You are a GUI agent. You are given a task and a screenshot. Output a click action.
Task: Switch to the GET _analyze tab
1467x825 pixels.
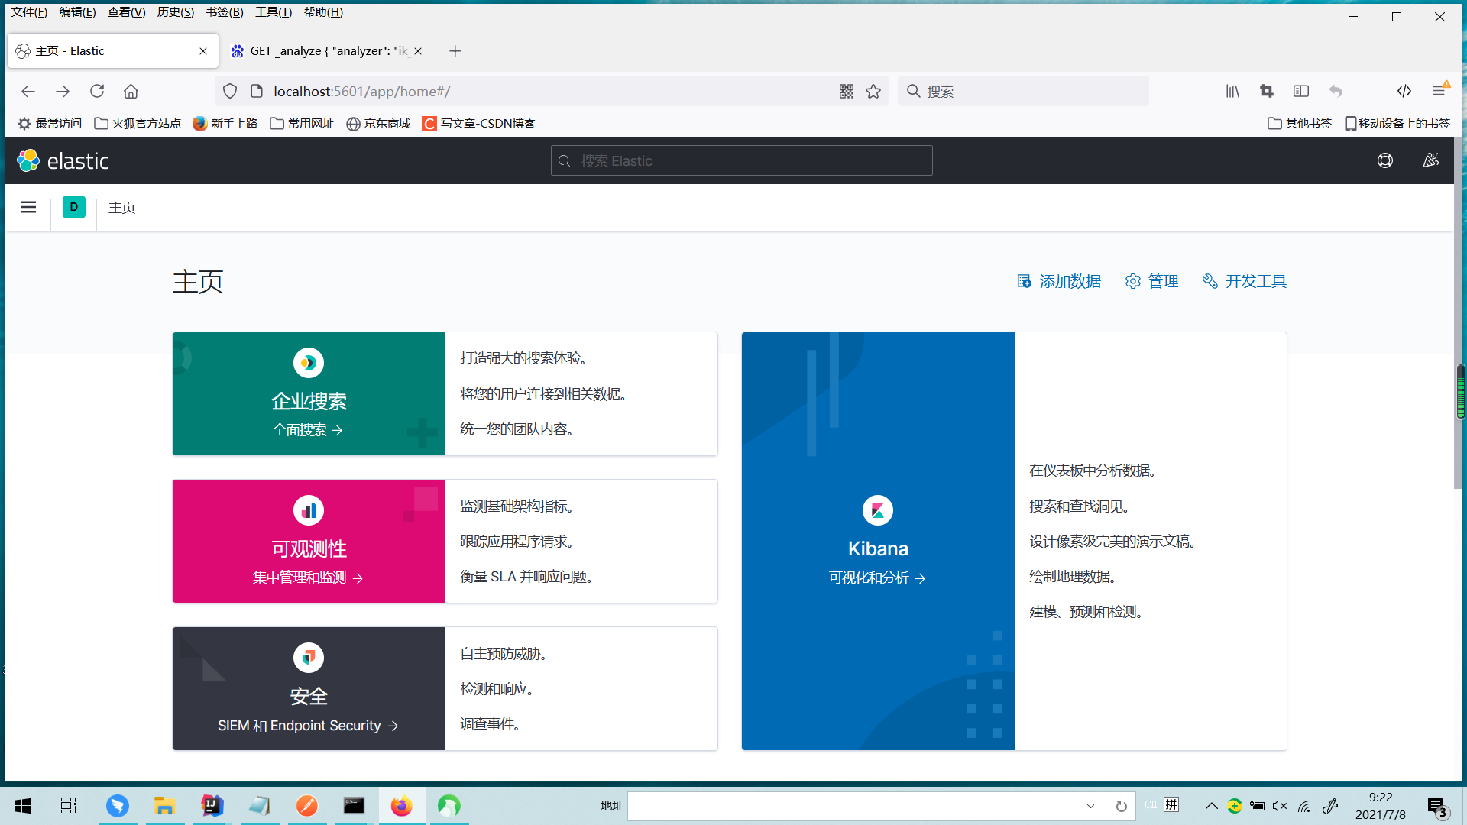tap(327, 51)
